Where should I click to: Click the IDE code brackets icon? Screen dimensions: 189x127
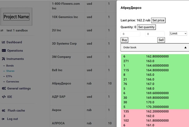point(4,97)
